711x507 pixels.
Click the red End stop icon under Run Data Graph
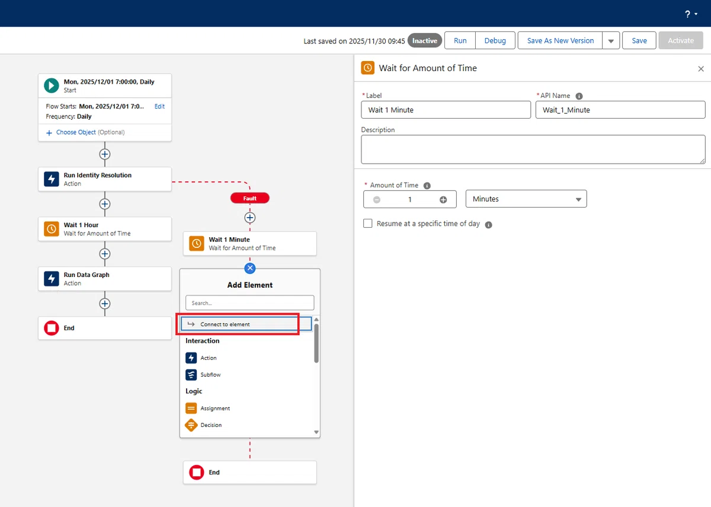(x=52, y=328)
